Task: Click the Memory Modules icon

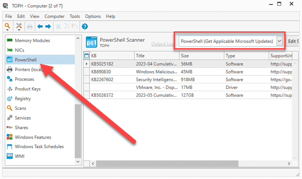Action: coord(10,40)
